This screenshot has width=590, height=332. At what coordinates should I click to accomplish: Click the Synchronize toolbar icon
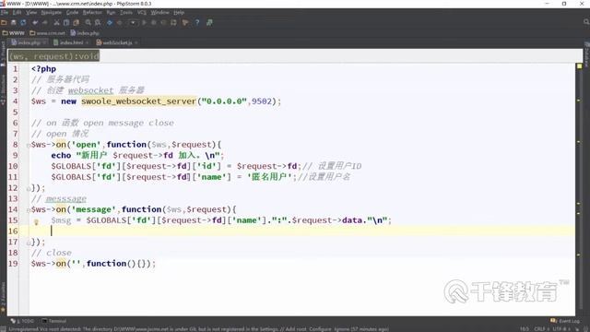(x=23, y=22)
